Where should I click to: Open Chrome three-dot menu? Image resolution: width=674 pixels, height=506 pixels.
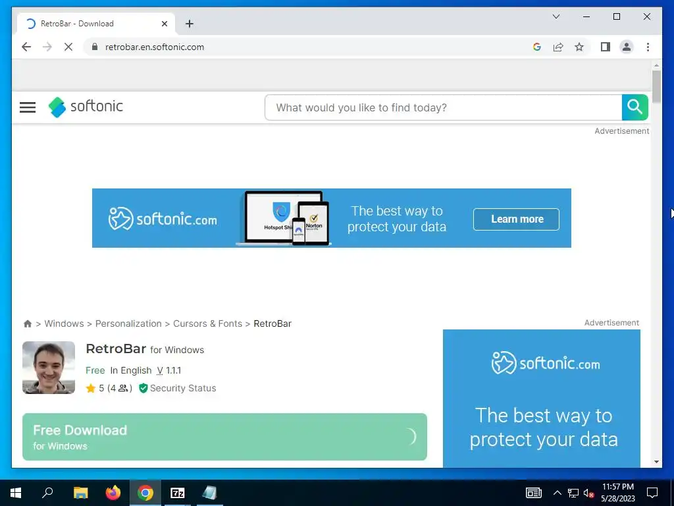[648, 47]
